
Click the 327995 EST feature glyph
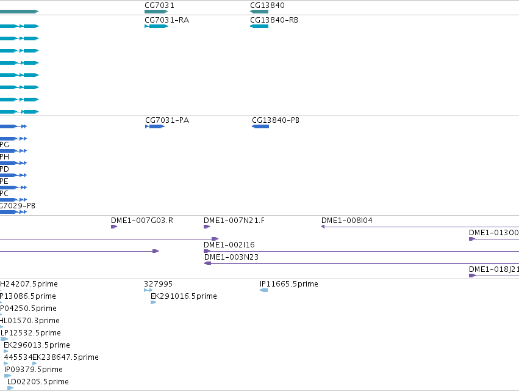pyautogui.click(x=148, y=290)
